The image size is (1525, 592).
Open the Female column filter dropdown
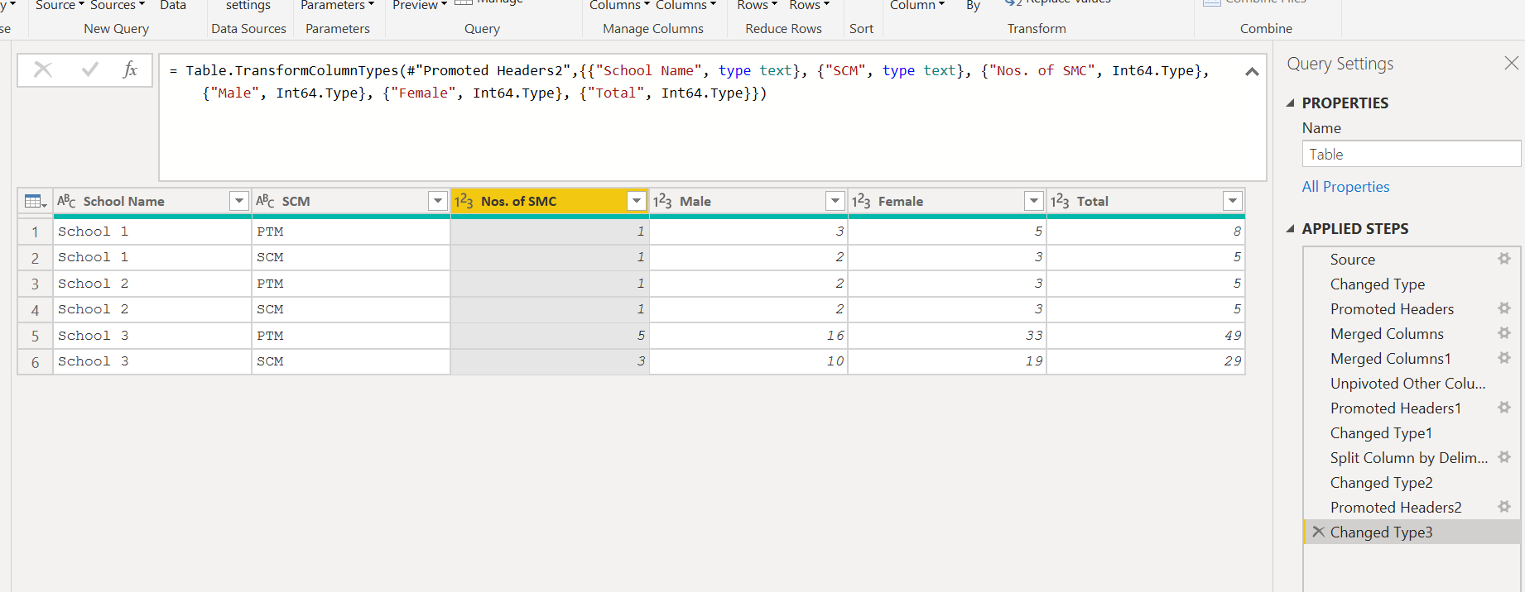tap(1034, 201)
